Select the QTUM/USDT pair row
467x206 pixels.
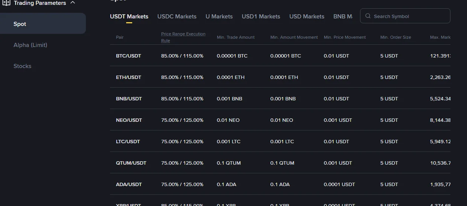point(280,163)
